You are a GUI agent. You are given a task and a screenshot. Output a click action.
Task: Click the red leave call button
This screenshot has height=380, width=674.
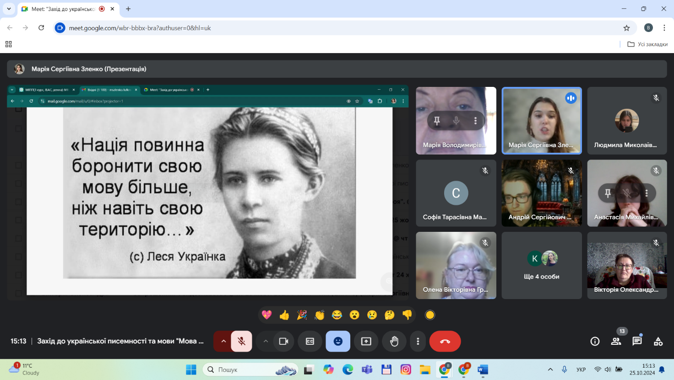point(445,341)
